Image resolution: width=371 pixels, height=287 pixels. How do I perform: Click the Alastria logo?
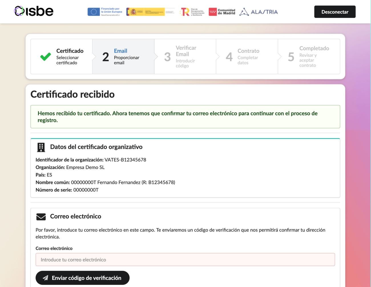259,12
